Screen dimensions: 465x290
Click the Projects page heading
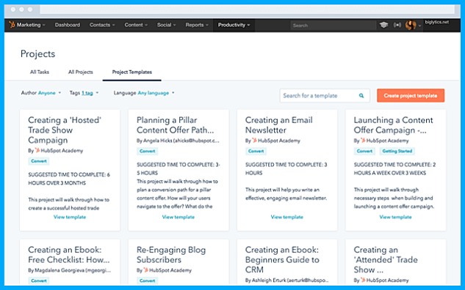tap(37, 53)
